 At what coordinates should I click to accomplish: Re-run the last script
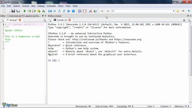(x=43, y=11)
